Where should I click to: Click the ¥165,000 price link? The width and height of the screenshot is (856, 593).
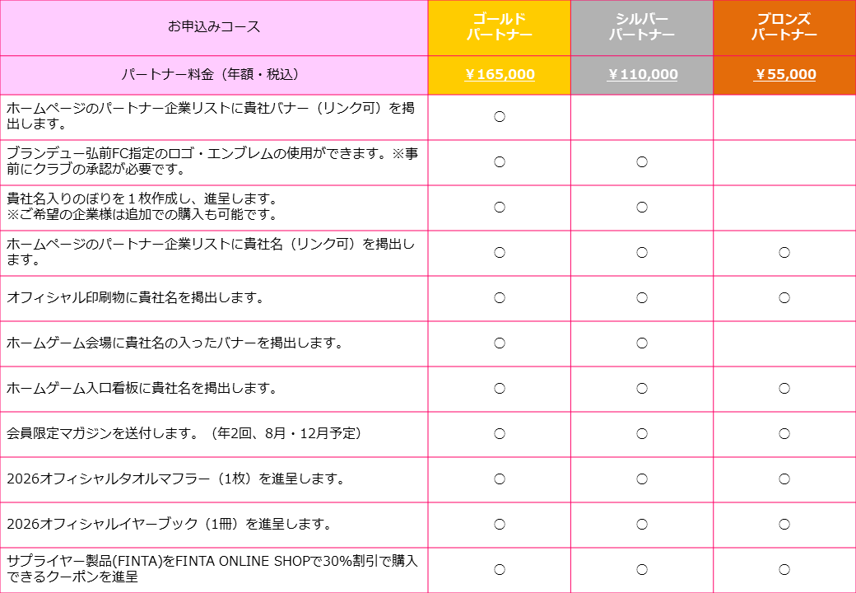pos(500,75)
